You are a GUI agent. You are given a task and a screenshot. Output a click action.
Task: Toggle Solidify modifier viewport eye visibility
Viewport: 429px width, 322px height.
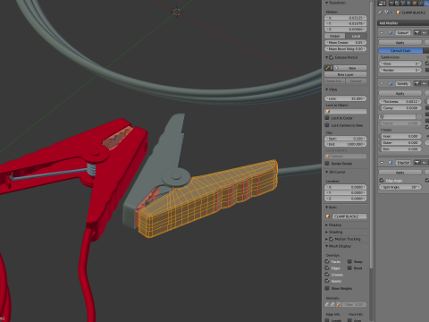click(x=425, y=83)
